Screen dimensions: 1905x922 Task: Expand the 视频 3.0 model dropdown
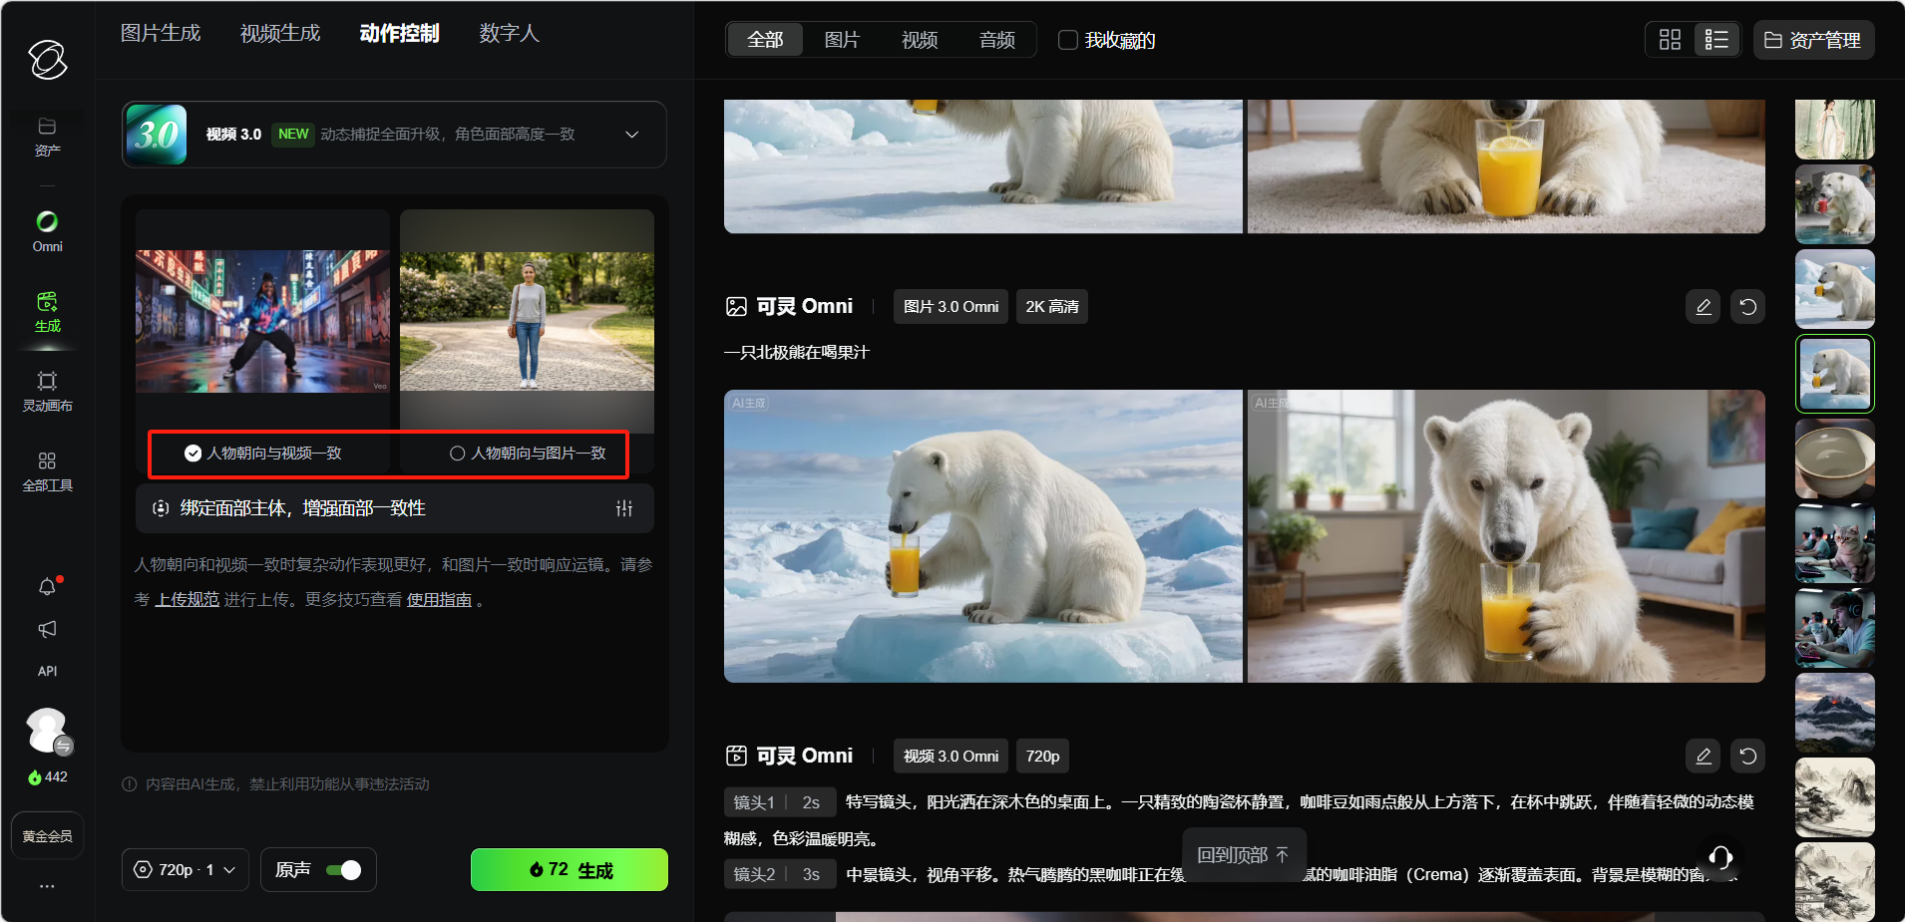click(631, 135)
